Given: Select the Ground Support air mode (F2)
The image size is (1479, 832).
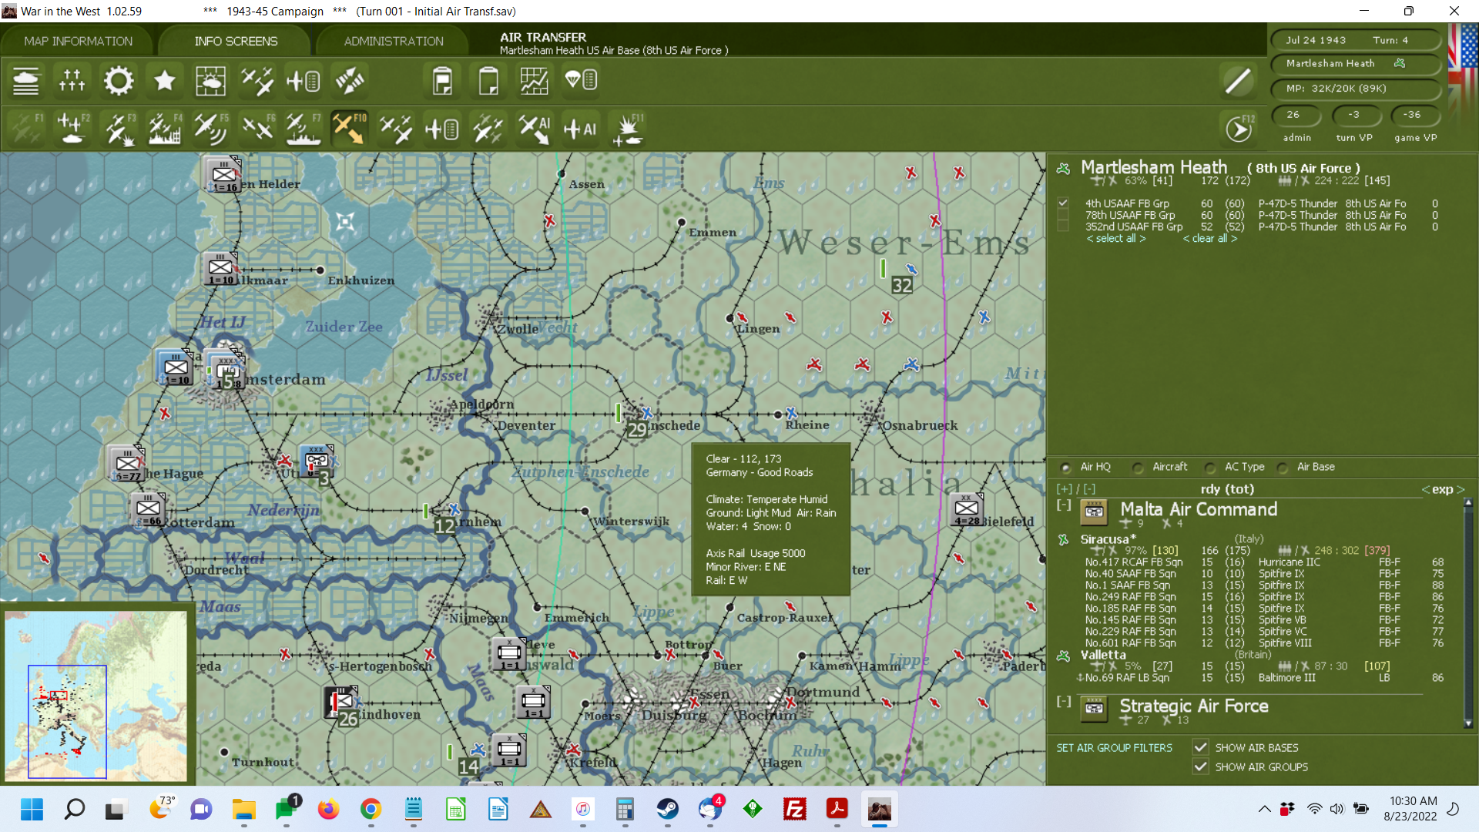Looking at the screenshot, I should pos(72,128).
